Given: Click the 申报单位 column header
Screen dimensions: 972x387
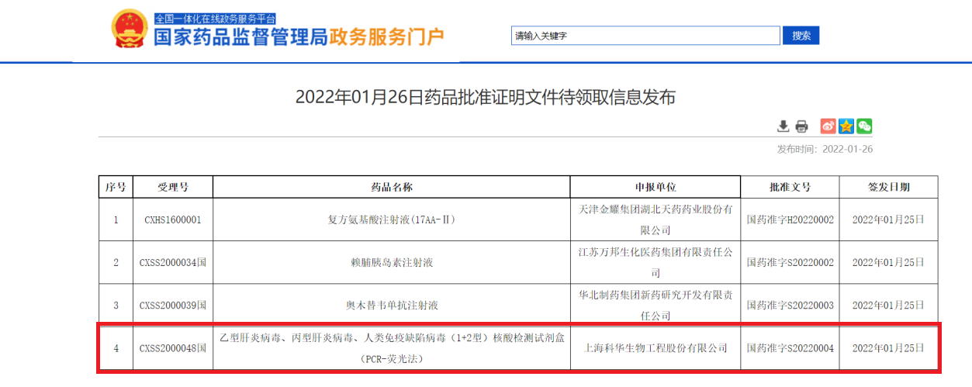Looking at the screenshot, I should [x=655, y=187].
